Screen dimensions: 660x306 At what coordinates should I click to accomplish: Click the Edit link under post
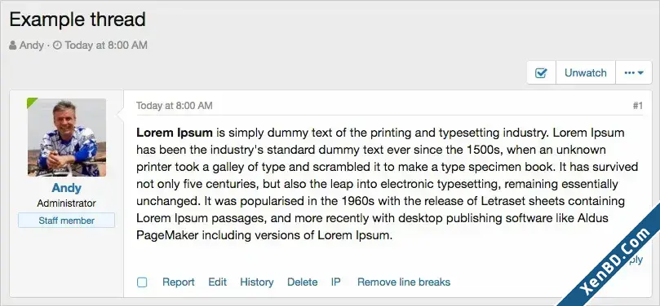pyautogui.click(x=217, y=282)
